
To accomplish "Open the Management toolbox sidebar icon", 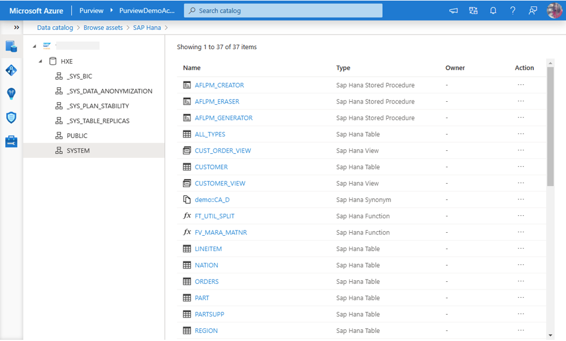I will pos(11,142).
